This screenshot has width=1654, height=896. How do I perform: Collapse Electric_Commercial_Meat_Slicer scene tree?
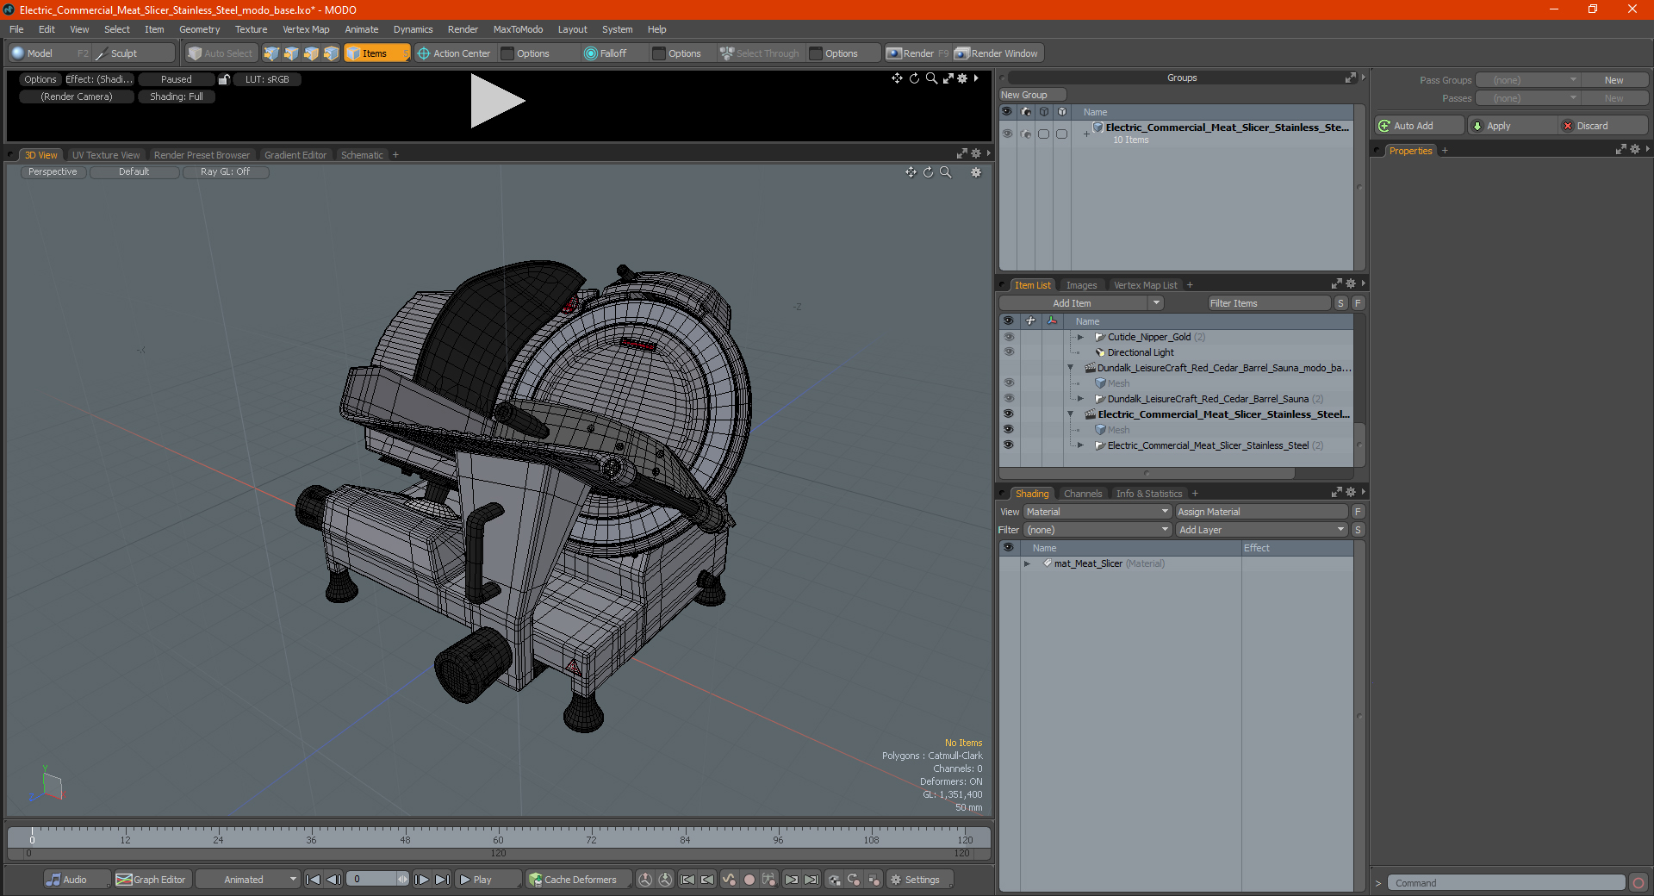(1071, 414)
